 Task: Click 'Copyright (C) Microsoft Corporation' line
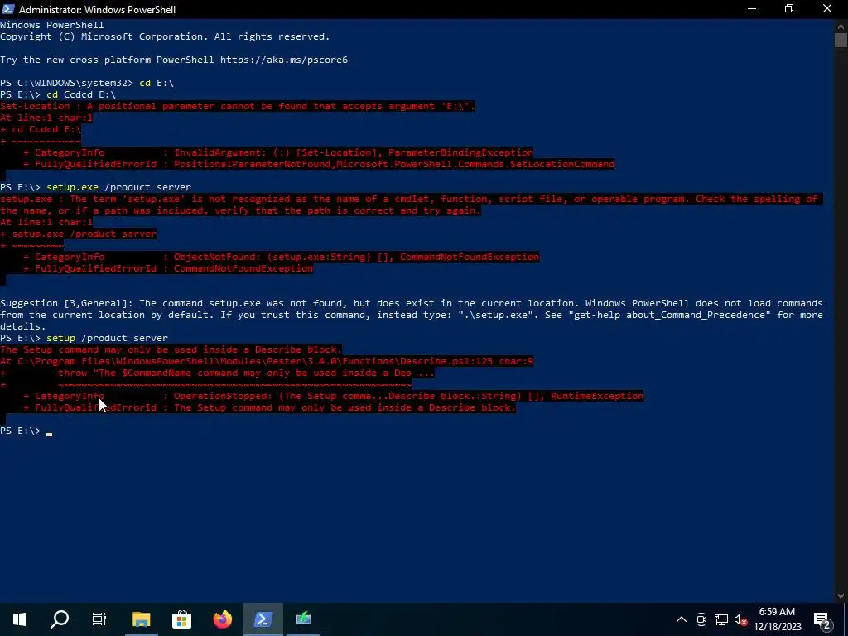(x=165, y=36)
